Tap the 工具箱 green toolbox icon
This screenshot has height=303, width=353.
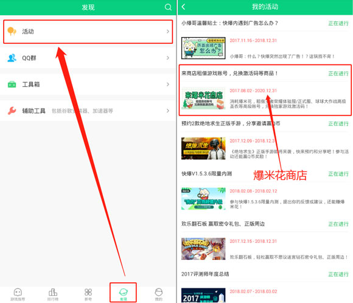coord(12,85)
